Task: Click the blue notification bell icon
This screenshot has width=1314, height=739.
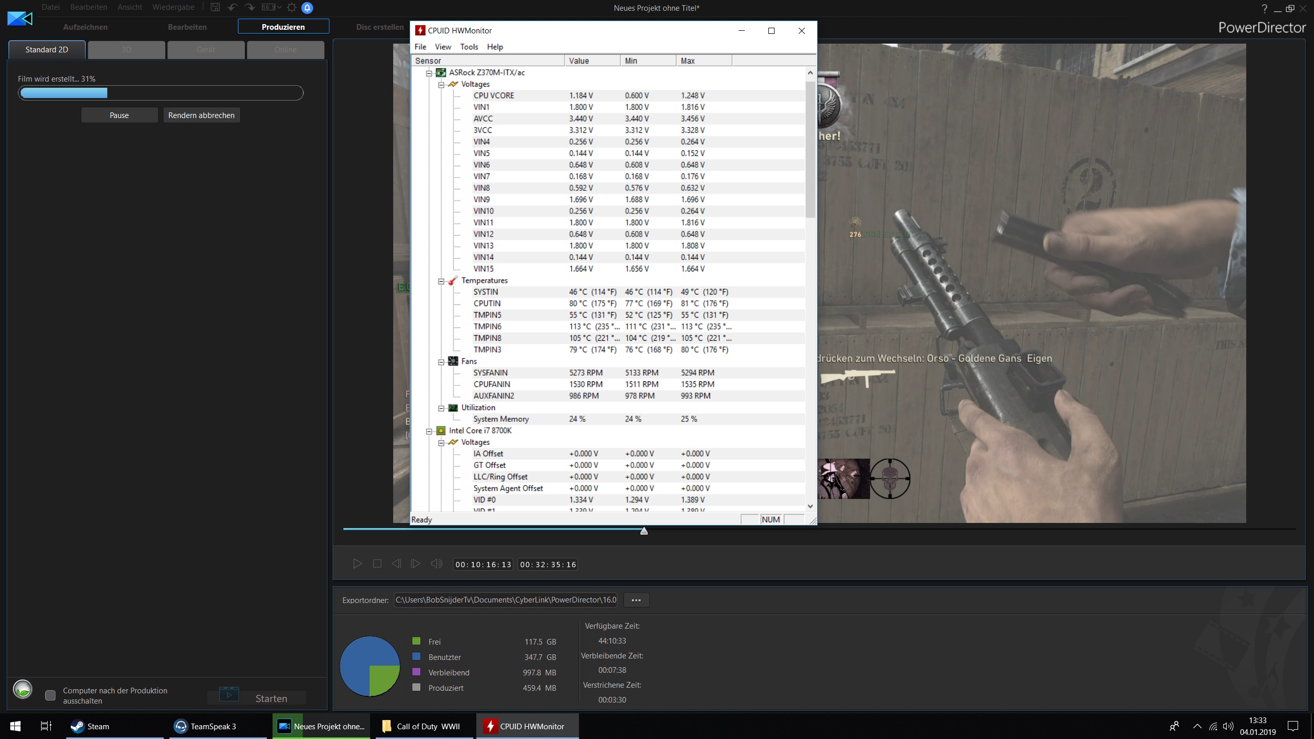Action: (x=307, y=8)
